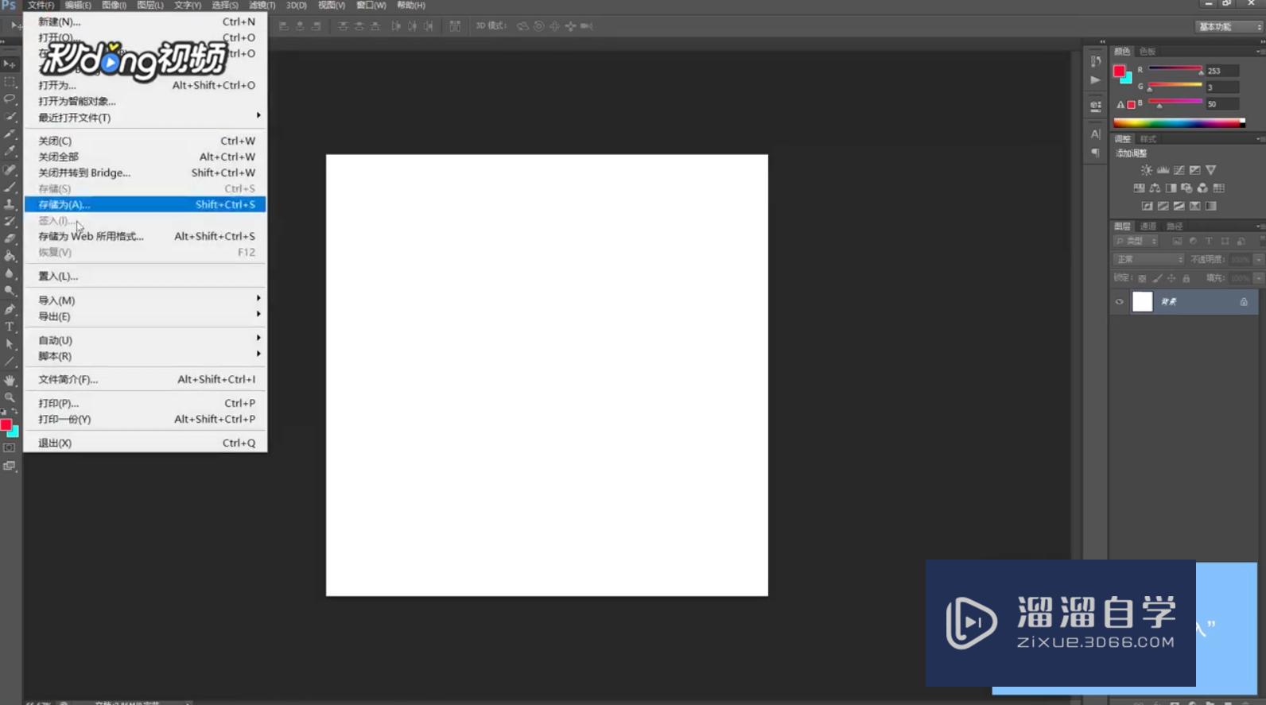Select the Quick Selection tool
The image size is (1266, 705).
[10, 116]
